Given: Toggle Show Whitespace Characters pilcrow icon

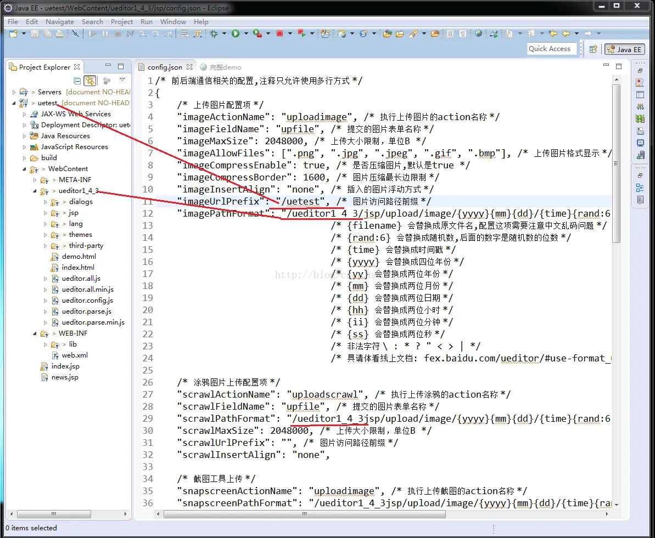Looking at the screenshot, I should point(463,33).
